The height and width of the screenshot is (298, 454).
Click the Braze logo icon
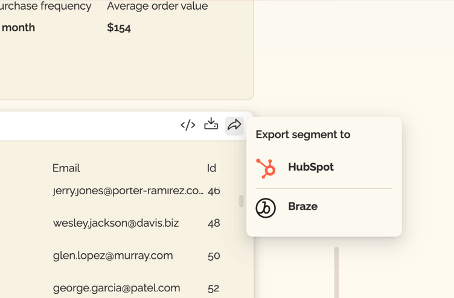click(x=266, y=208)
